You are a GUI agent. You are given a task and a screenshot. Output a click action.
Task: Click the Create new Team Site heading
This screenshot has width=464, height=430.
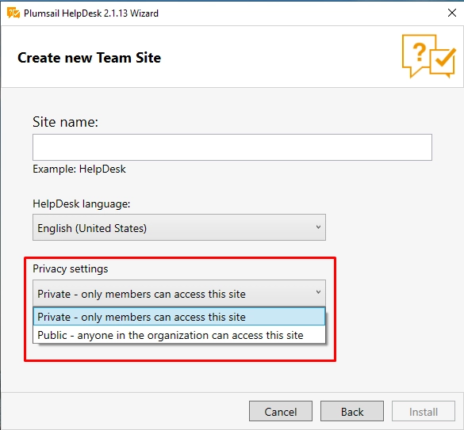(89, 58)
